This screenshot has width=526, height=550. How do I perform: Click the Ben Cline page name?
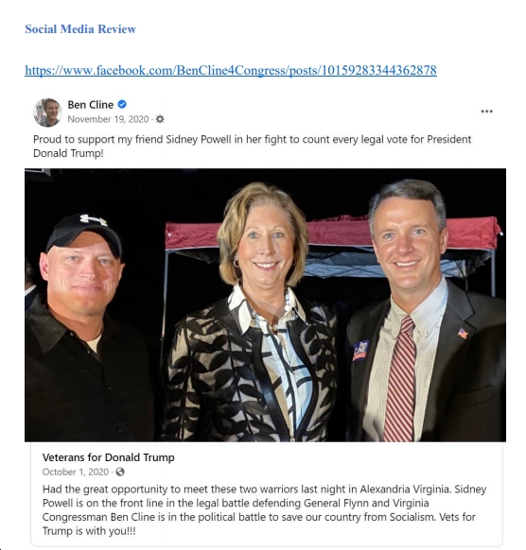[90, 105]
